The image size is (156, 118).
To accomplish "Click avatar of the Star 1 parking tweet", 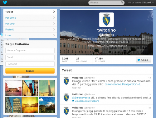I will 66,81.
